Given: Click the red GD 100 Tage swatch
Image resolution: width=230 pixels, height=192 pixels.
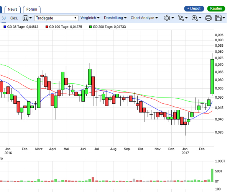Looking at the screenshot, I should tap(47, 27).
